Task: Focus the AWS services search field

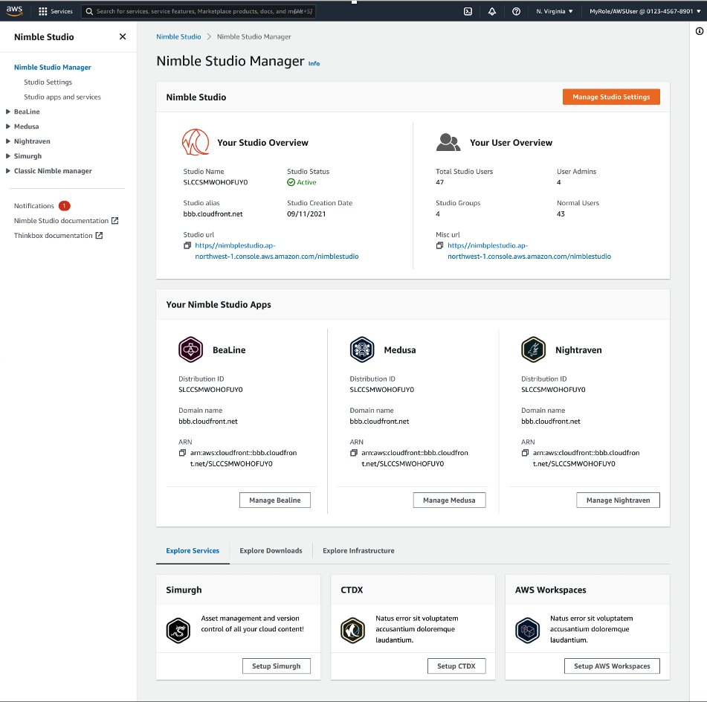Action: click(x=198, y=11)
